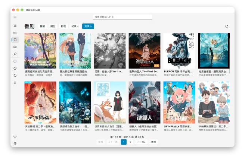The height and width of the screenshot is (161, 245).
Task: Switch to the 纪录片 filter tab
Action: [x=75, y=26]
